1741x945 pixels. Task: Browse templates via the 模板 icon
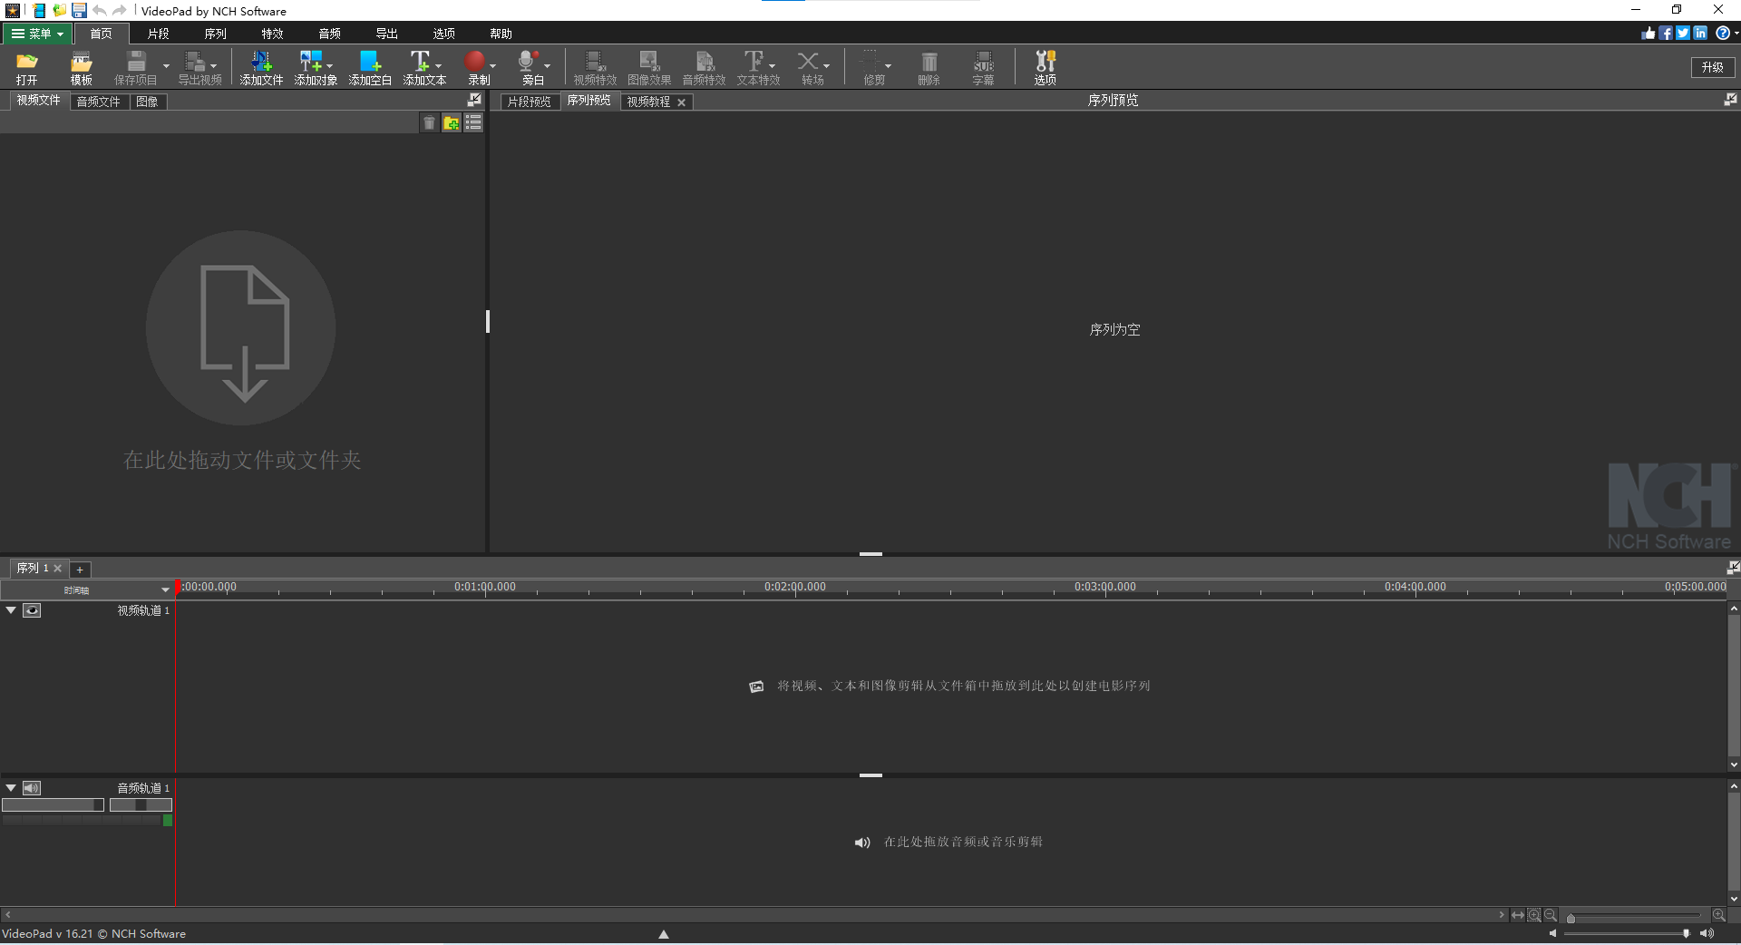81,67
